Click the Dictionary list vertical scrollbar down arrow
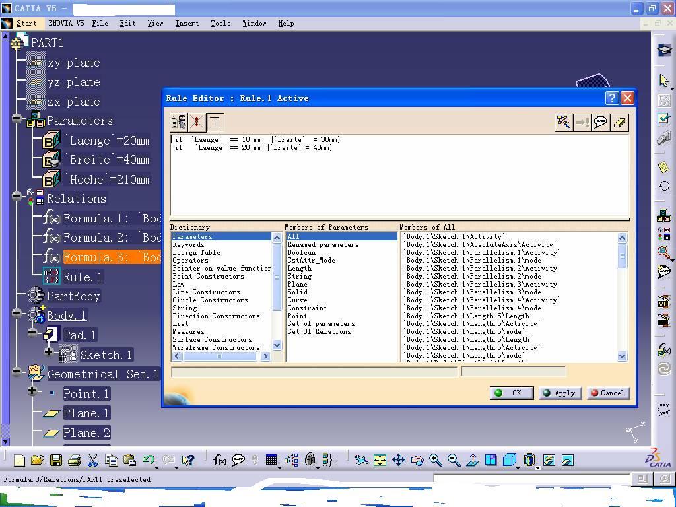676x507 pixels. (x=277, y=345)
